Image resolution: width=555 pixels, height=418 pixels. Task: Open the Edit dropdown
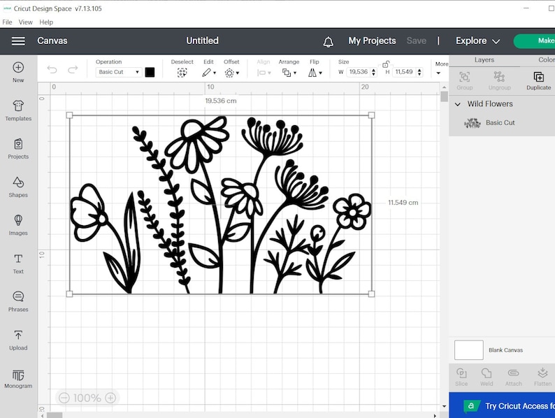[x=209, y=73]
